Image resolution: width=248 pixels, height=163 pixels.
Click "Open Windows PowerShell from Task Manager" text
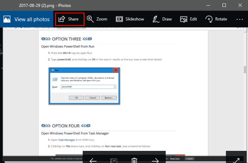click(x=75, y=134)
